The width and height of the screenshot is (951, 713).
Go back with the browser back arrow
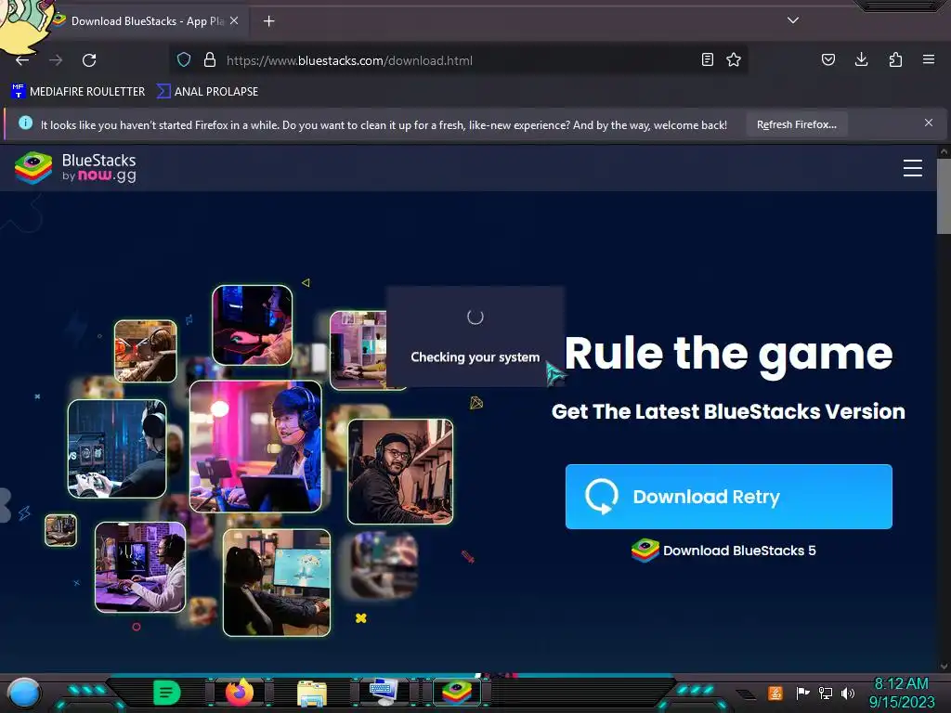click(x=22, y=60)
